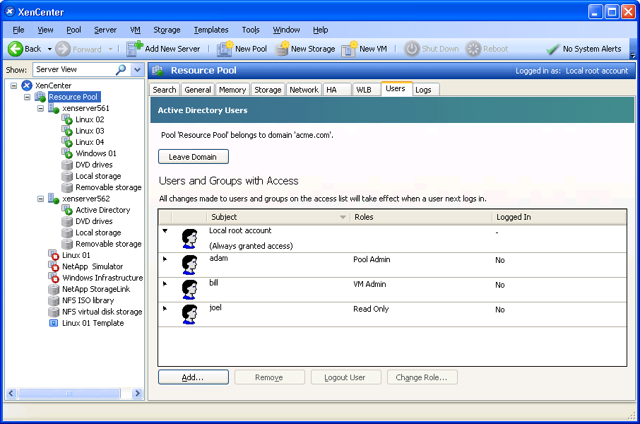
Task: Click the Linux 02 running VM icon
Action: pos(67,119)
